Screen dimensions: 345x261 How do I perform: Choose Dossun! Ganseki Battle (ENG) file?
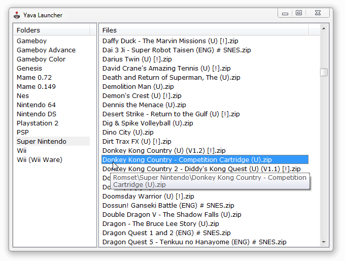coord(168,206)
